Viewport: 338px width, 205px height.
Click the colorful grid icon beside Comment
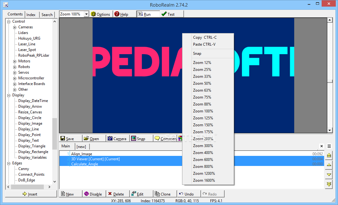pos(180,139)
